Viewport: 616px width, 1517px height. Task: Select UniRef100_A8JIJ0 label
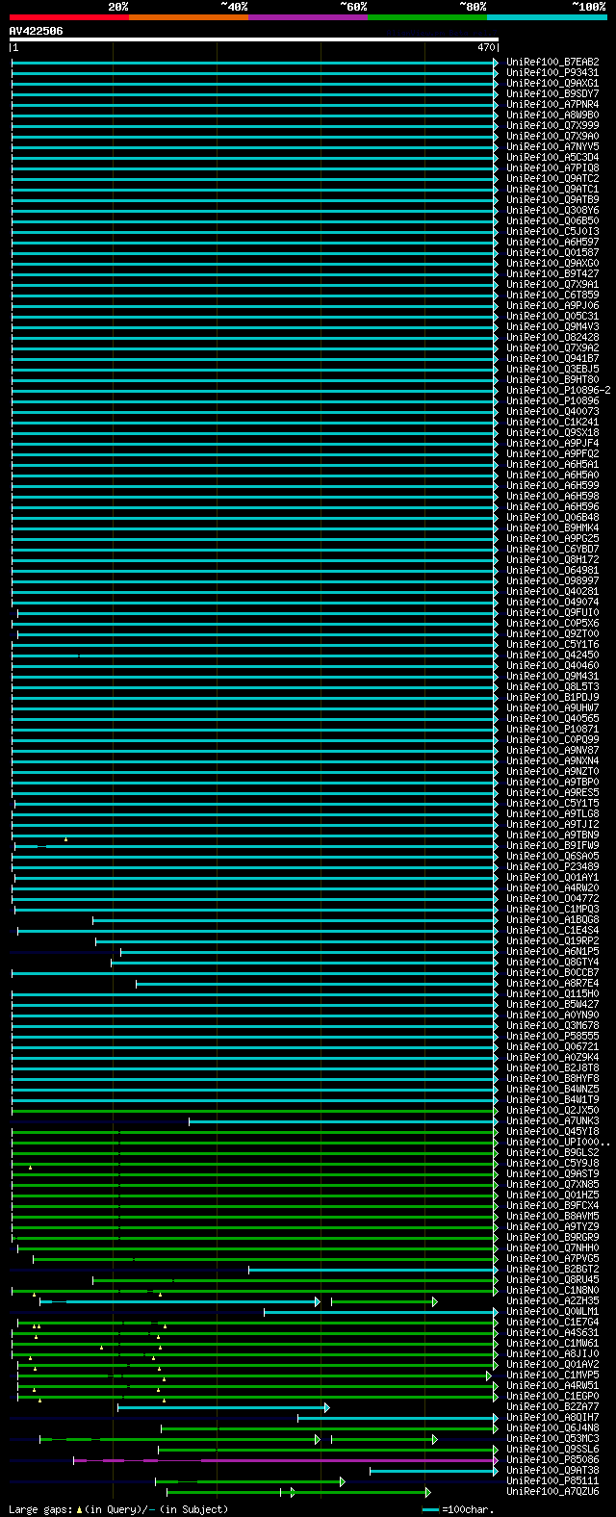[552, 1354]
